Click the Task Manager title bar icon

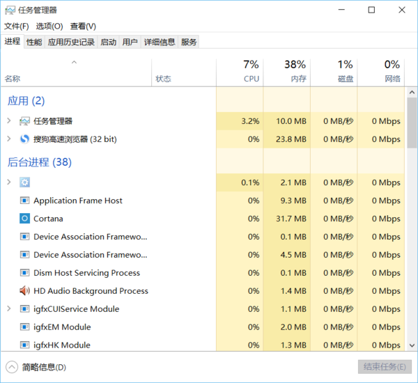10,10
